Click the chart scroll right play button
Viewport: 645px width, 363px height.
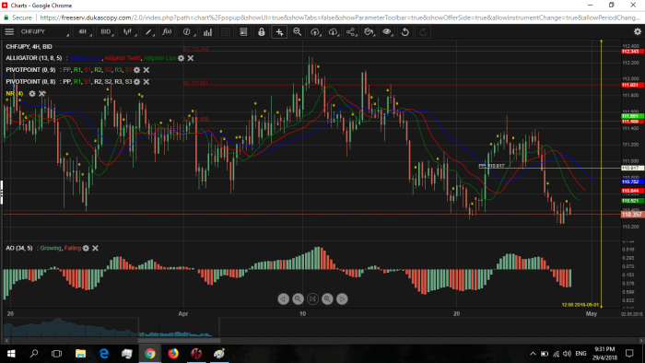(342, 299)
